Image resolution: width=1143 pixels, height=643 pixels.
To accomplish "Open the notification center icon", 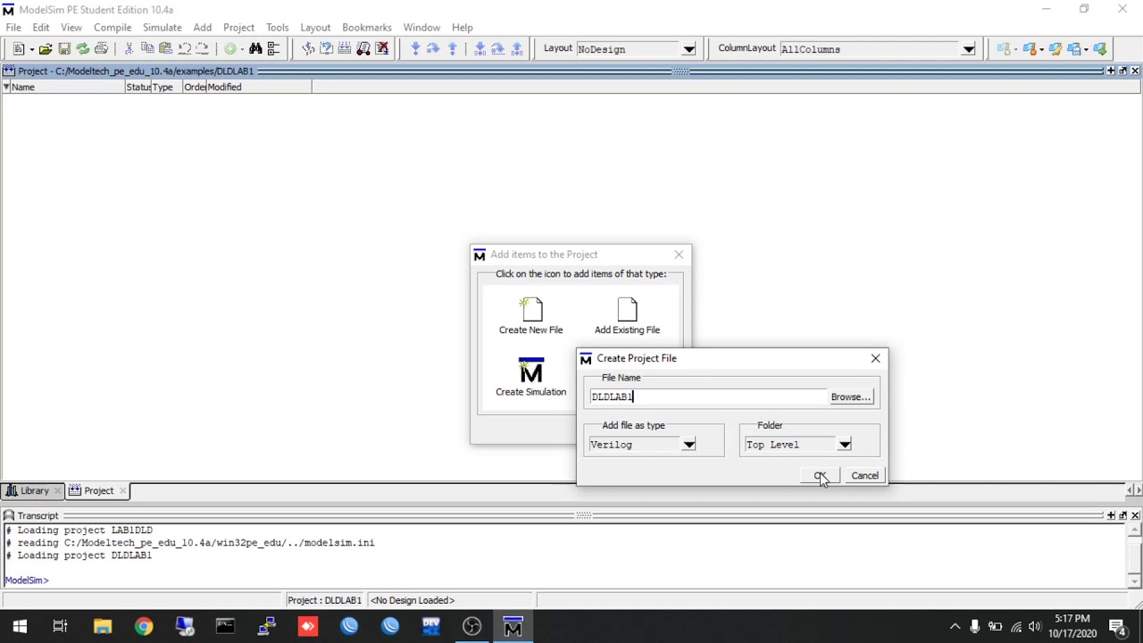I will (1116, 627).
